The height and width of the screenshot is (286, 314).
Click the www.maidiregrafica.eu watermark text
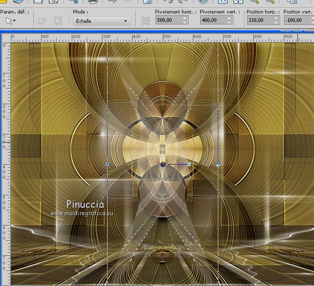tap(82, 213)
